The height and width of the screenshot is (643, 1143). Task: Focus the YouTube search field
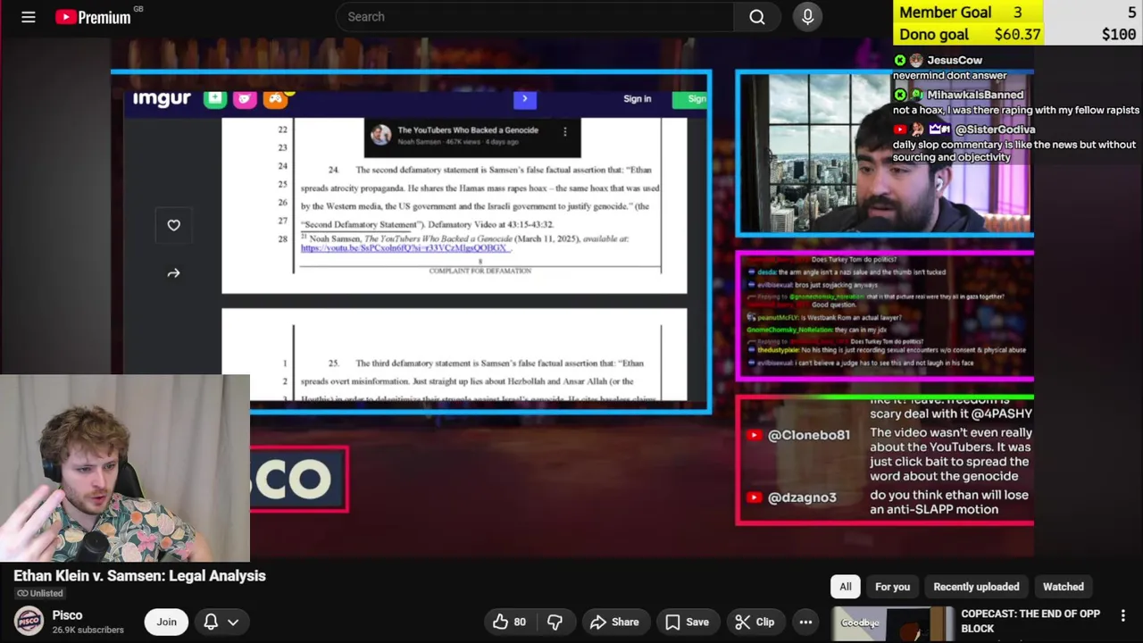coord(536,17)
